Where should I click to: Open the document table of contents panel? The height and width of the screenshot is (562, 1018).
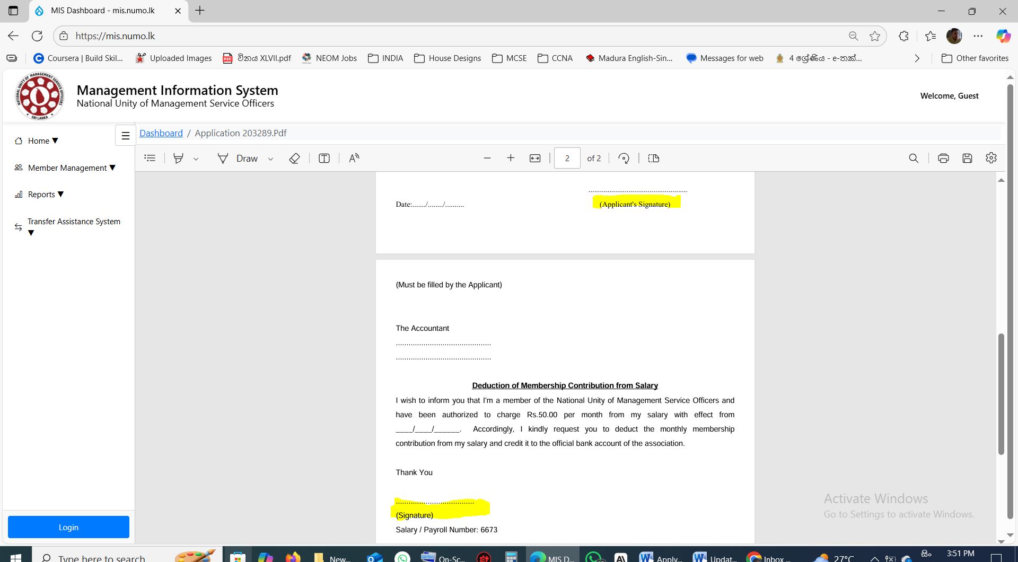150,158
